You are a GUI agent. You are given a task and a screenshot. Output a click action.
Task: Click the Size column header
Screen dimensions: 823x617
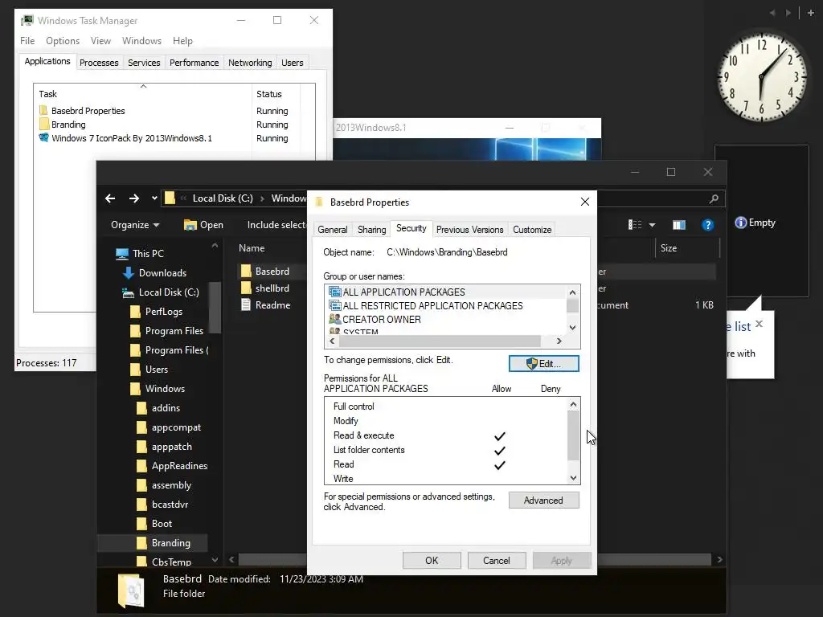pyautogui.click(x=668, y=248)
